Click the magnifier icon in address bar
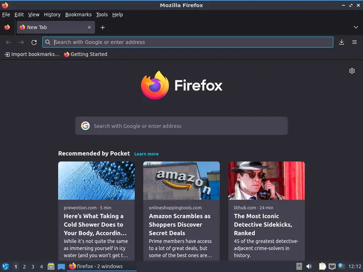 [48, 42]
